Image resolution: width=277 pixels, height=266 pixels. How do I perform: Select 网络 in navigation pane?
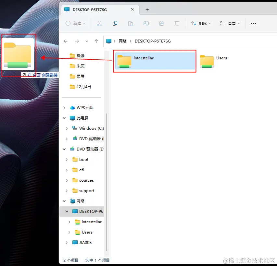tap(77, 201)
